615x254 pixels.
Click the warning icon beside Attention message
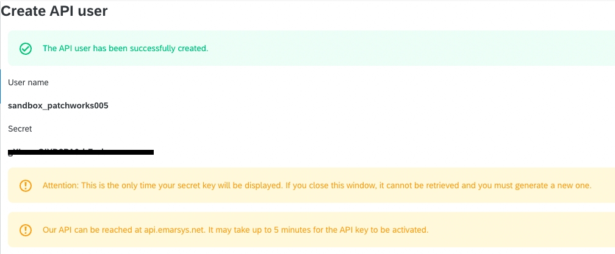(26, 186)
